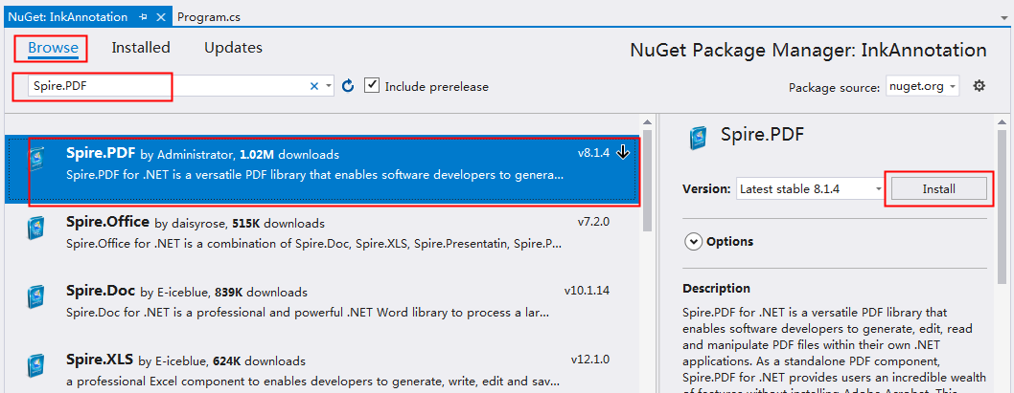The height and width of the screenshot is (393, 1014).
Task: Click the package list vertical scrollbar
Action: click(648, 182)
